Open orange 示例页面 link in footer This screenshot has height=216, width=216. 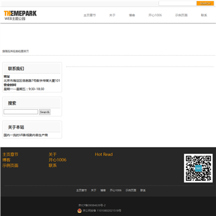point(10,166)
